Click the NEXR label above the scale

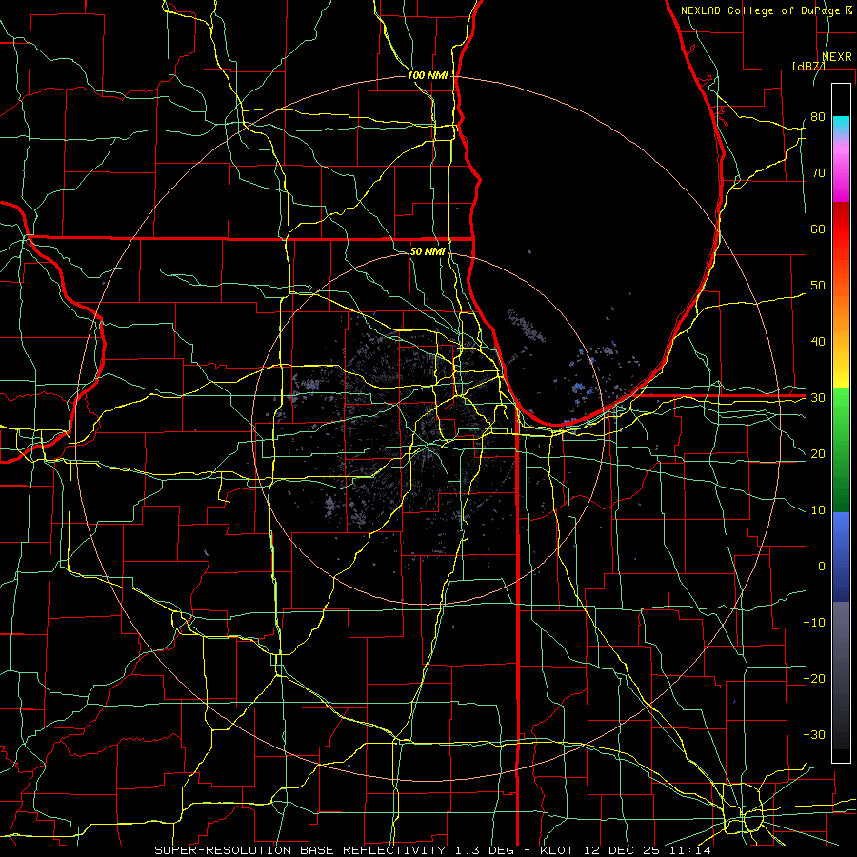coord(836,57)
